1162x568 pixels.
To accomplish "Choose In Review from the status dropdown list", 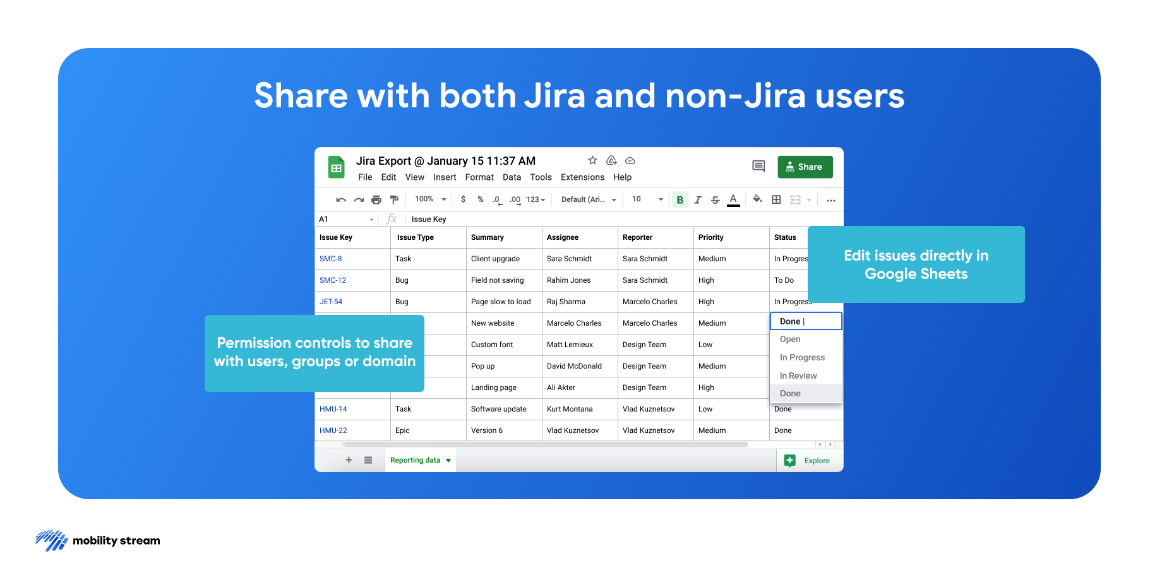I will coord(806,376).
